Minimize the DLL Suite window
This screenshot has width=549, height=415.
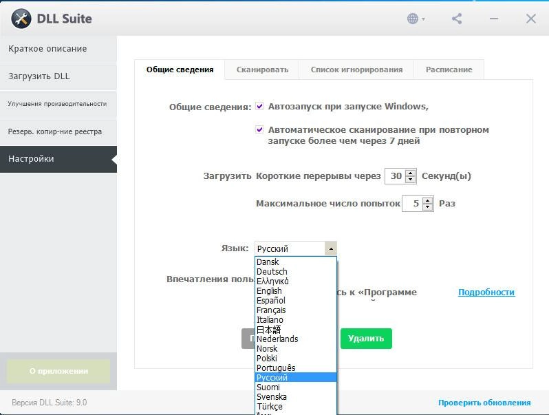click(494, 19)
